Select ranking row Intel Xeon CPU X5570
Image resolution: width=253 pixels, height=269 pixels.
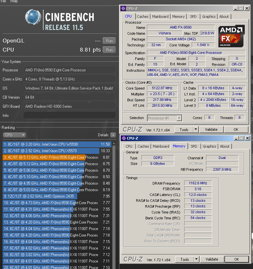[57, 151]
